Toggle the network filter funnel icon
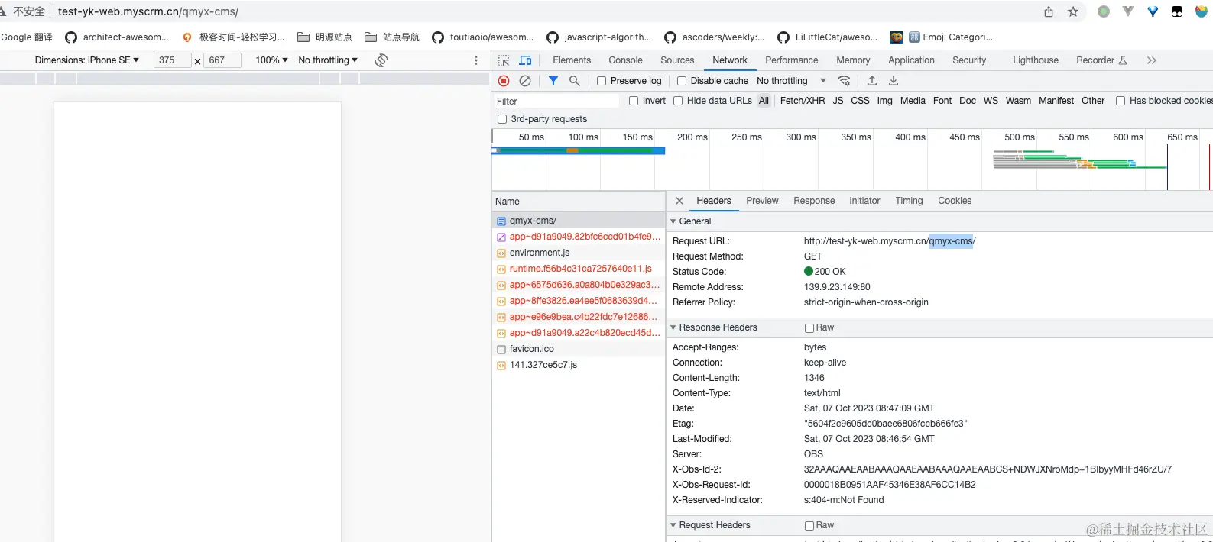The width and height of the screenshot is (1213, 542). [x=553, y=81]
